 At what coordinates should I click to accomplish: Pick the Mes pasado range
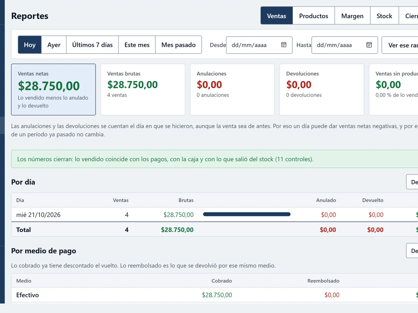(178, 45)
